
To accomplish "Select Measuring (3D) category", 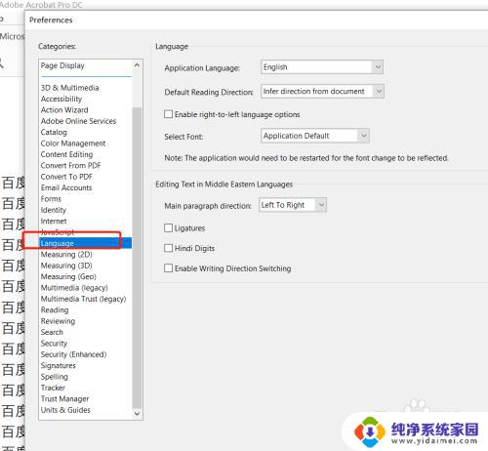I will tap(66, 266).
